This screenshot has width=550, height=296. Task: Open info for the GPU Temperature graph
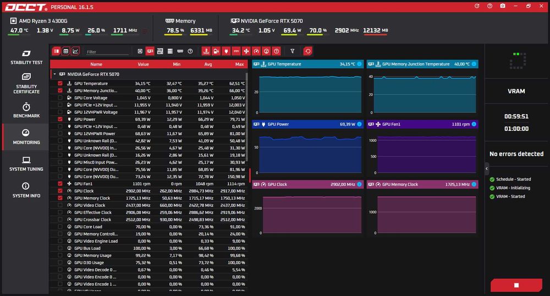click(359, 64)
